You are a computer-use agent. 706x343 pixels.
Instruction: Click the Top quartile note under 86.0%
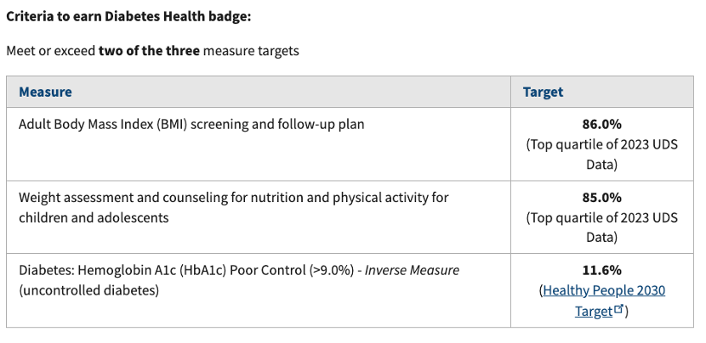coord(602,155)
